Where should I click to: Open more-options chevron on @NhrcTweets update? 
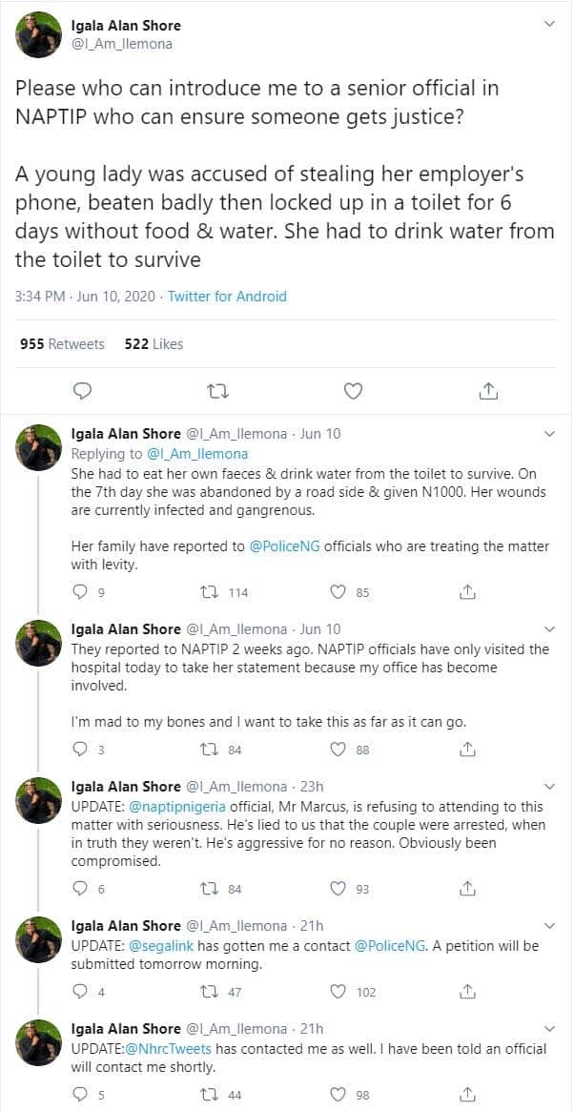[x=548, y=1029]
